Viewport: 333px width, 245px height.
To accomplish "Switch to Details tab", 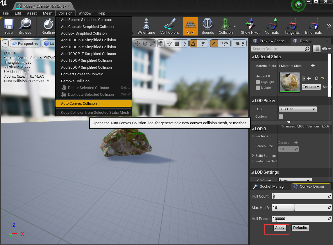I will [305, 41].
